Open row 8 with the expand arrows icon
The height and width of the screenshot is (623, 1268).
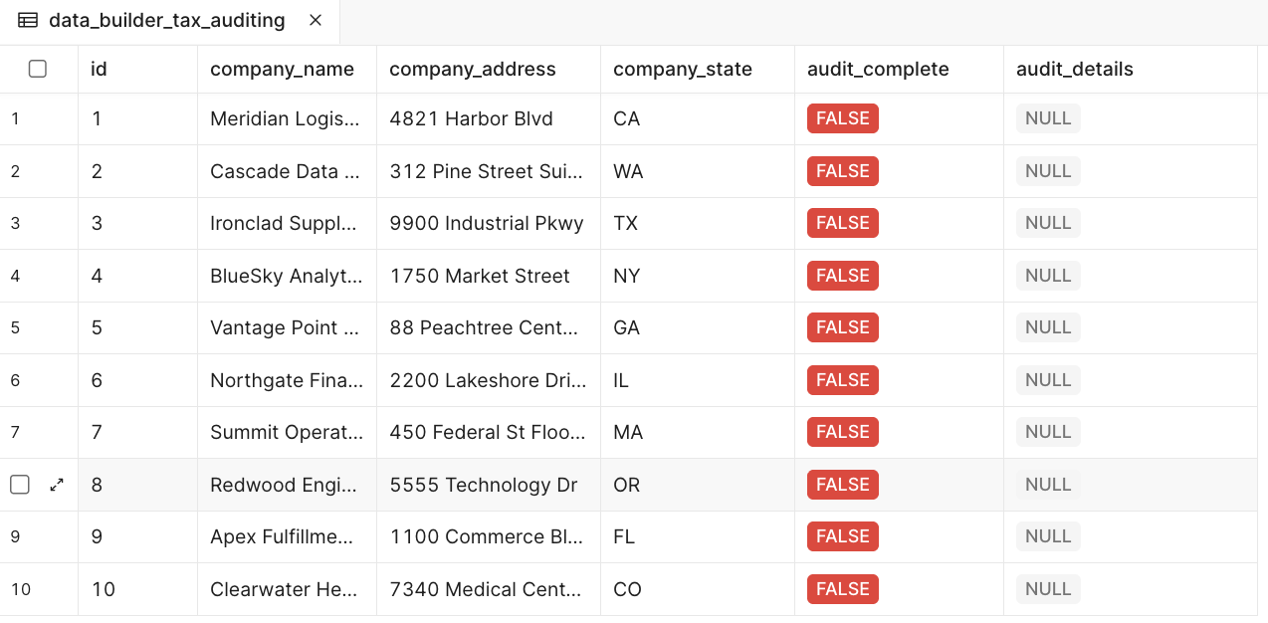click(x=56, y=485)
